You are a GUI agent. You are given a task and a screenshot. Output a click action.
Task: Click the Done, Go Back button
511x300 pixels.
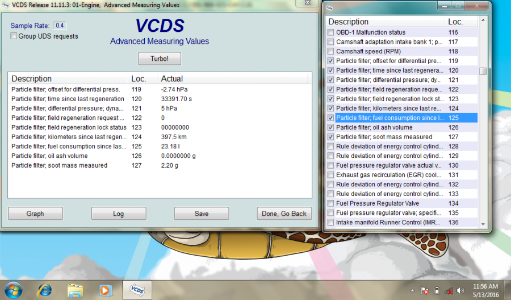pos(284,214)
